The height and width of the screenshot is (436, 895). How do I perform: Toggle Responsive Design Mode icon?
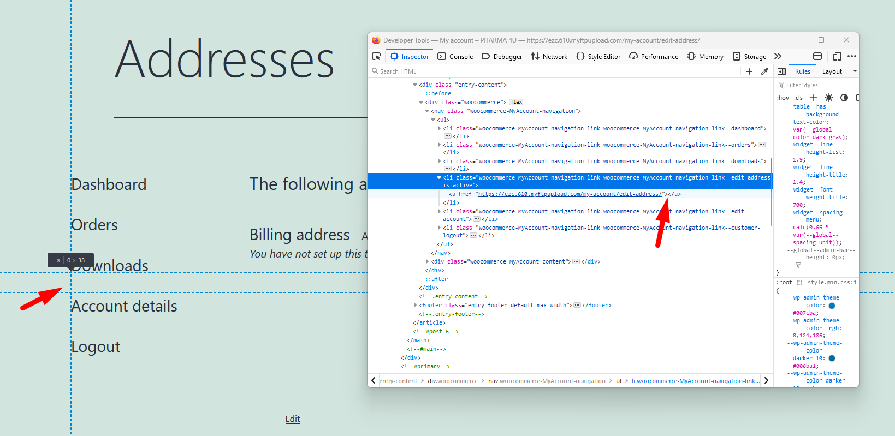coord(837,56)
